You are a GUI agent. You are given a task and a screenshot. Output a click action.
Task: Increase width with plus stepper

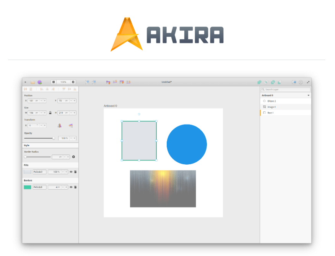click(x=45, y=113)
